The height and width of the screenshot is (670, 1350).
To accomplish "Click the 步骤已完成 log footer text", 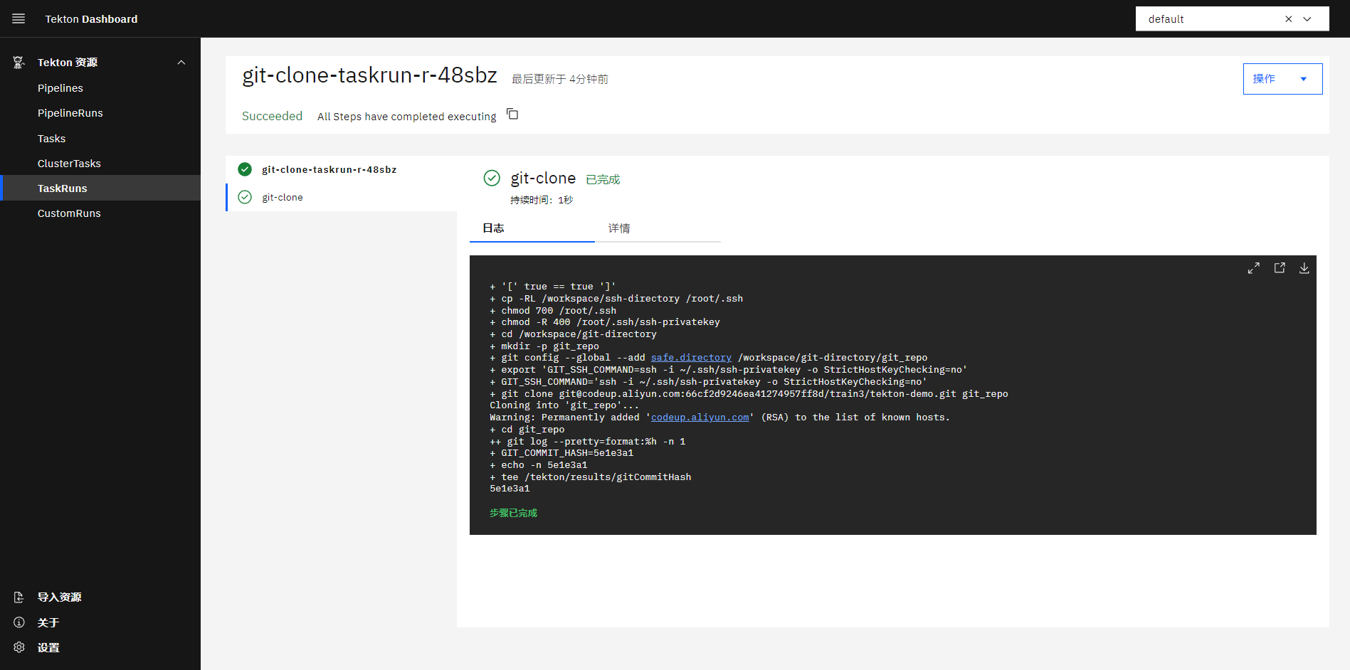I will [513, 513].
